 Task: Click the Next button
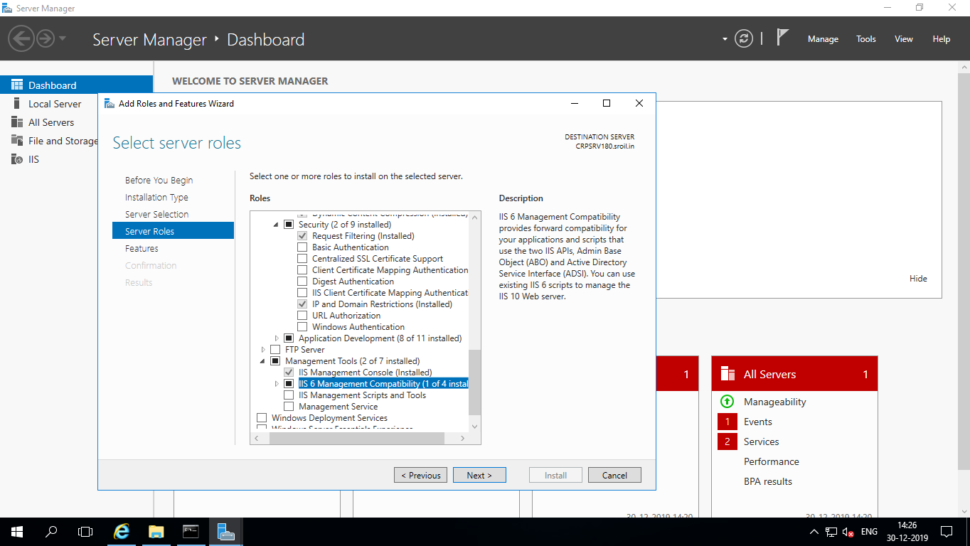(x=479, y=475)
